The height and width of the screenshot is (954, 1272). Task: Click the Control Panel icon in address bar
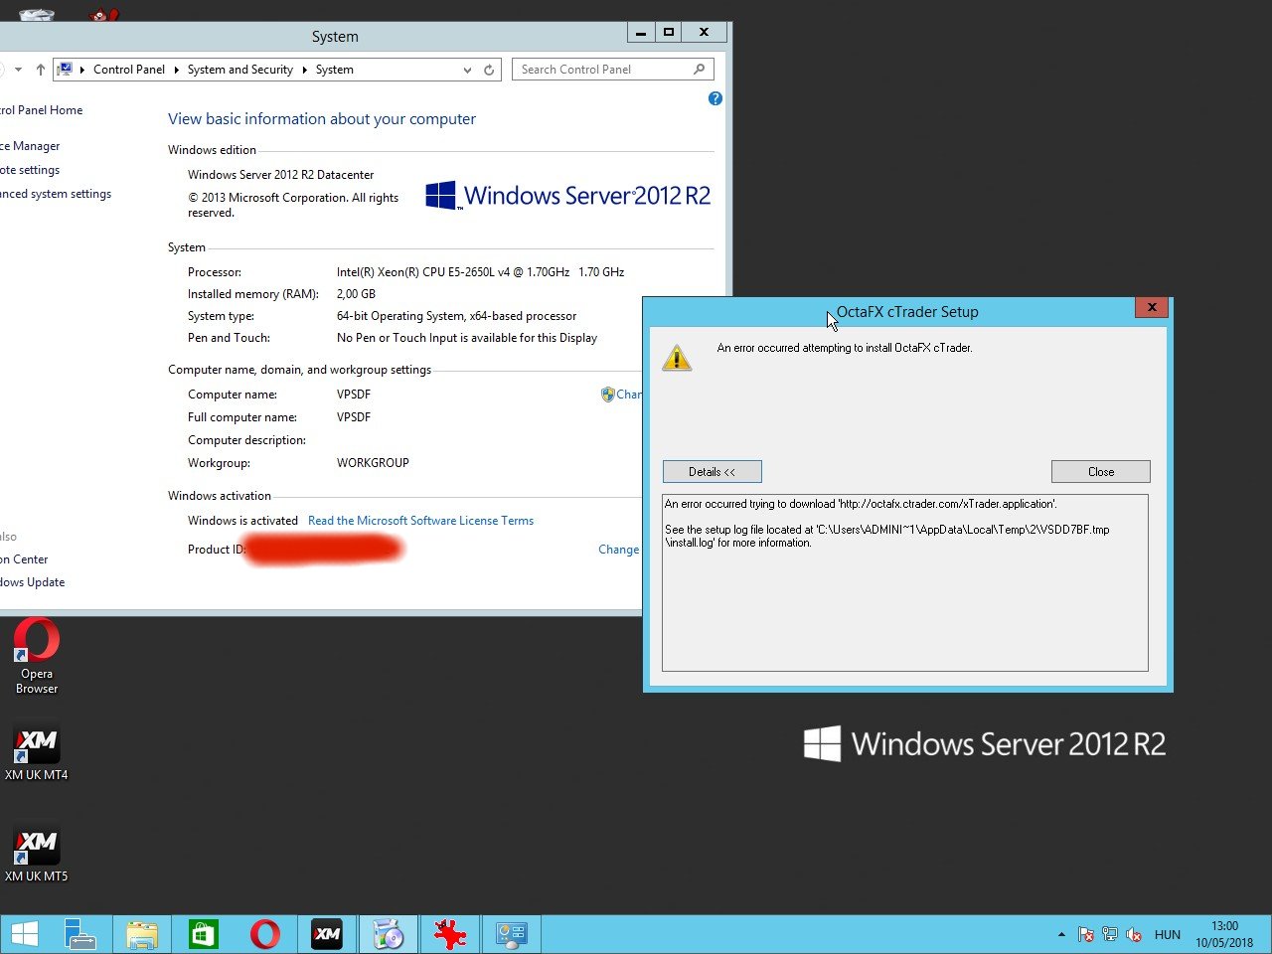click(x=66, y=70)
